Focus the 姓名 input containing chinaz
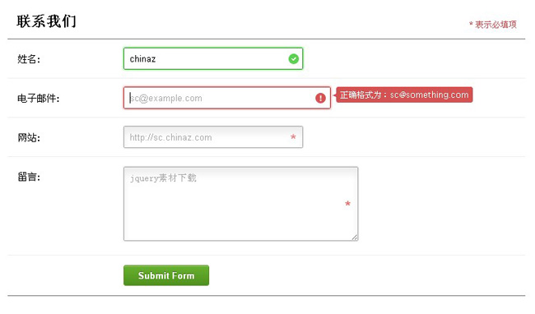Image resolution: width=535 pixels, height=314 pixels. coord(213,58)
